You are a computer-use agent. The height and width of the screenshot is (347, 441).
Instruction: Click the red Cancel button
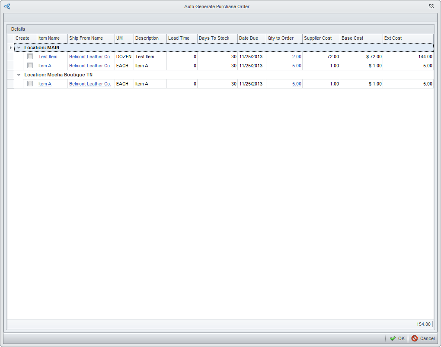pos(423,338)
